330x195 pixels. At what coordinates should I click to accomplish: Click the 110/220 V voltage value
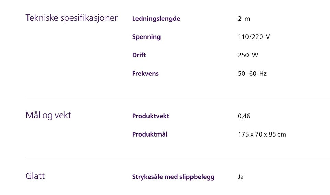pyautogui.click(x=254, y=37)
